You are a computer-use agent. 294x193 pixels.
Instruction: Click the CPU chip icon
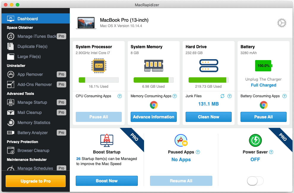[99, 66]
